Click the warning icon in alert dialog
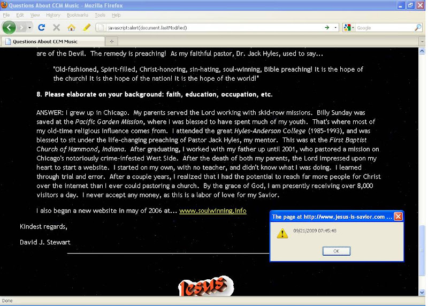This screenshot has width=428, height=306. click(x=282, y=233)
